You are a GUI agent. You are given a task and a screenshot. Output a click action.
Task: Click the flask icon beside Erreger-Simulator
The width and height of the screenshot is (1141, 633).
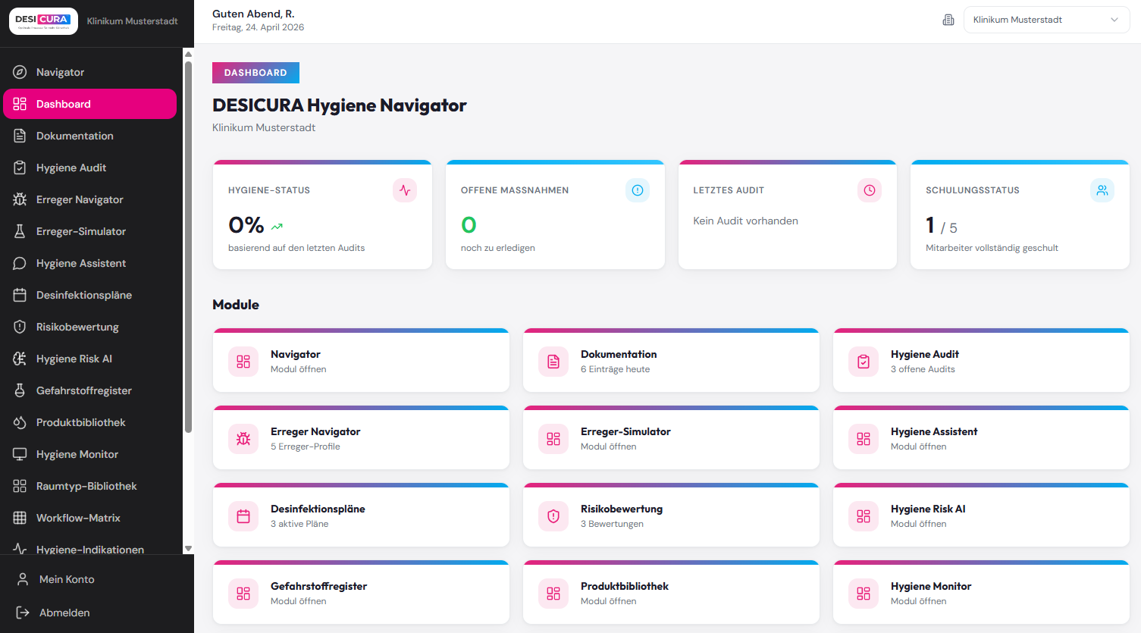click(x=20, y=231)
